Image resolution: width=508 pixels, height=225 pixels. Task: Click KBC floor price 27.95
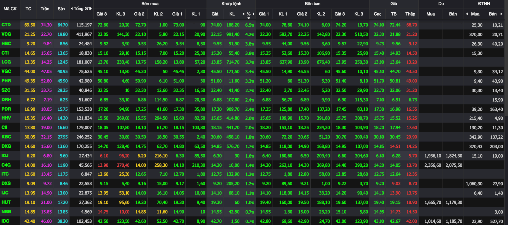click(x=62, y=137)
